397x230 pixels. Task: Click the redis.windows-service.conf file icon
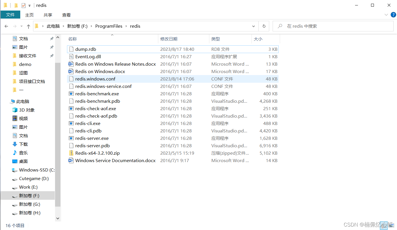(71, 86)
